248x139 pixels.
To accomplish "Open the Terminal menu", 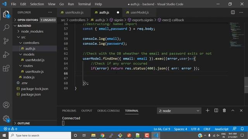I will click(x=84, y=4).
